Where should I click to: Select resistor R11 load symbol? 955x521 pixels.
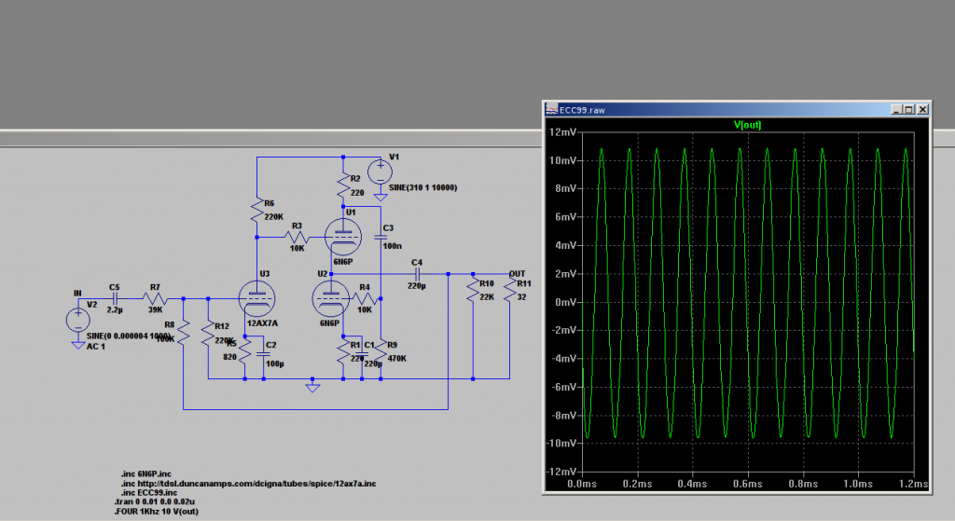coord(510,289)
